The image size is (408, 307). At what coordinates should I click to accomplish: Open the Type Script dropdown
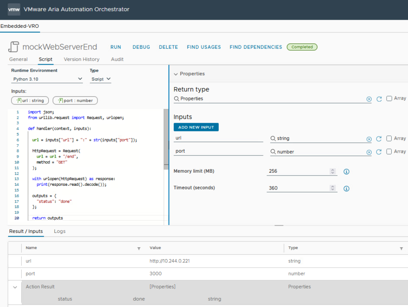coord(101,79)
